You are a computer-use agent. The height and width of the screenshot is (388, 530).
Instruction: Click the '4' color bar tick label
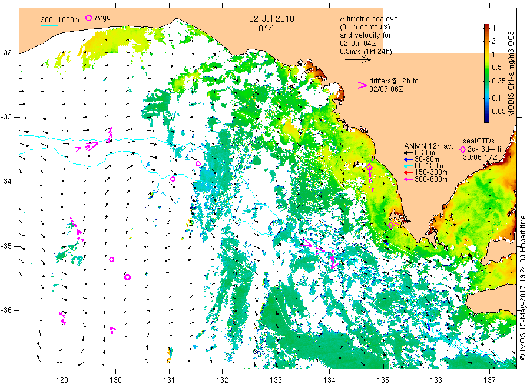coord(494,28)
